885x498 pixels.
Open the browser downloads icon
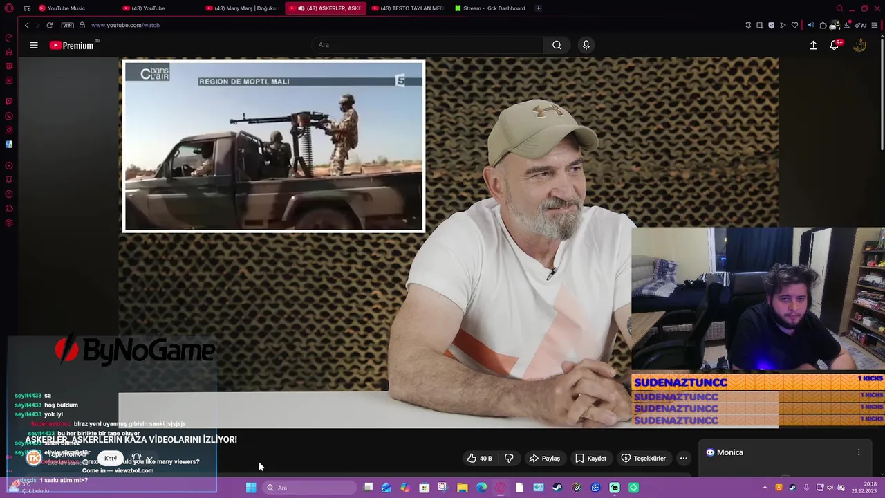[846, 25]
